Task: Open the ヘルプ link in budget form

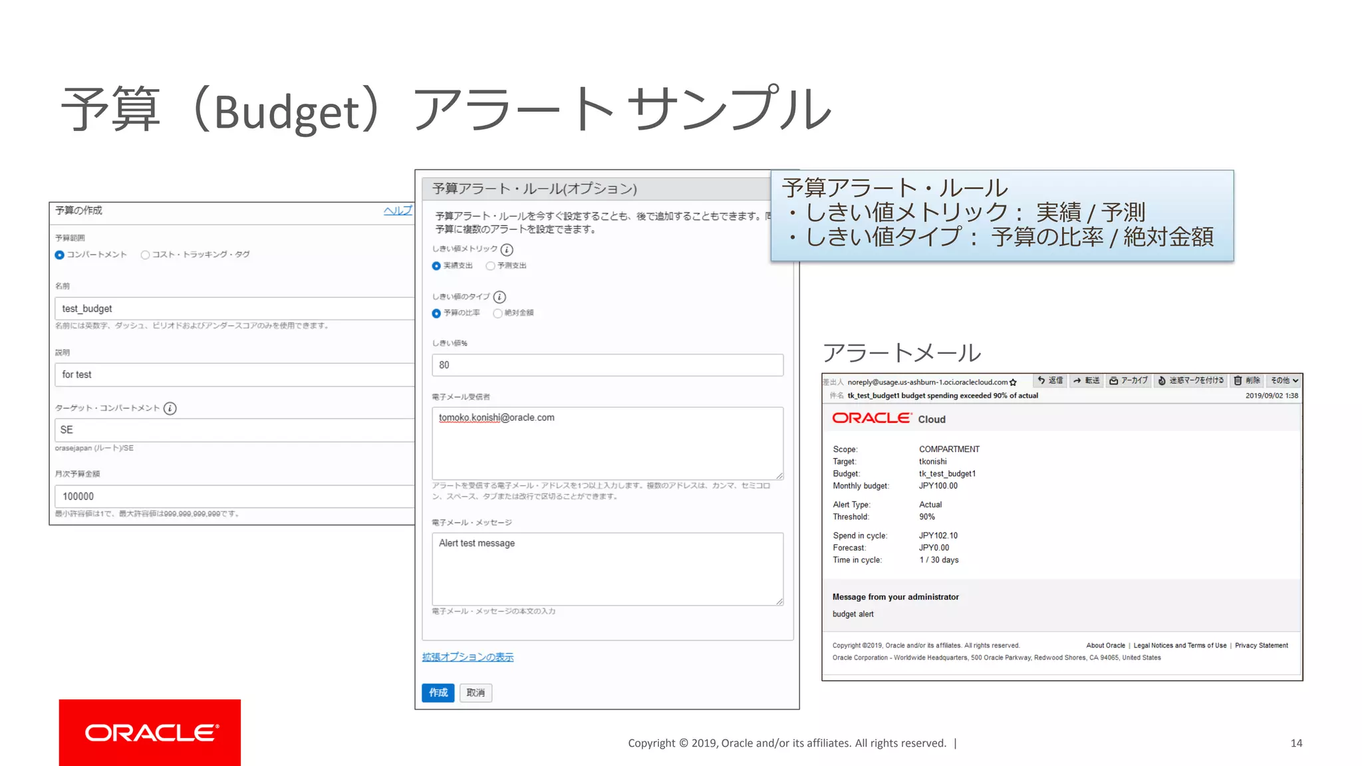Action: pos(398,211)
